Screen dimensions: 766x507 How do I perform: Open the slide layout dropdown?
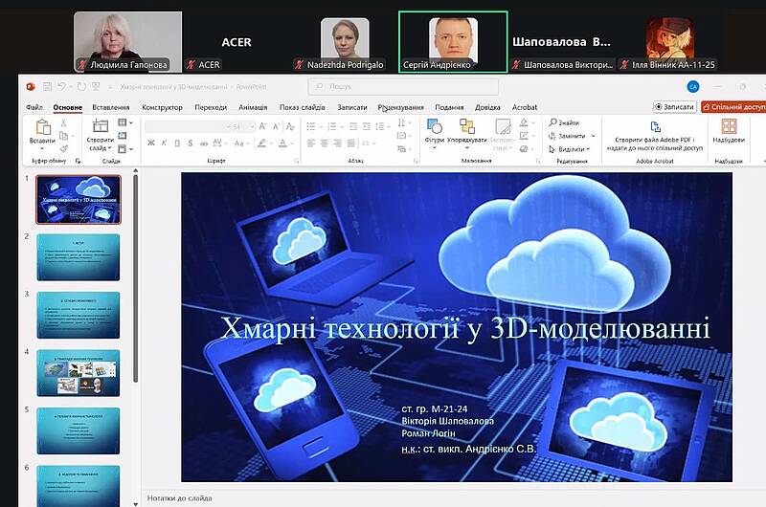124,123
